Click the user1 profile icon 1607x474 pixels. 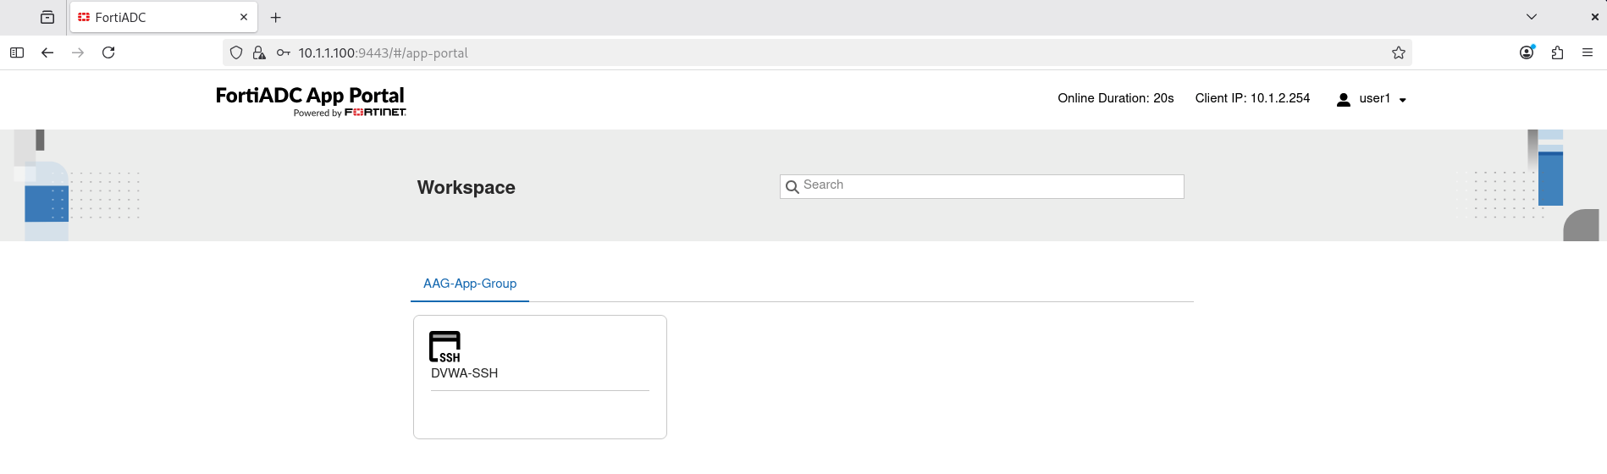tap(1343, 99)
